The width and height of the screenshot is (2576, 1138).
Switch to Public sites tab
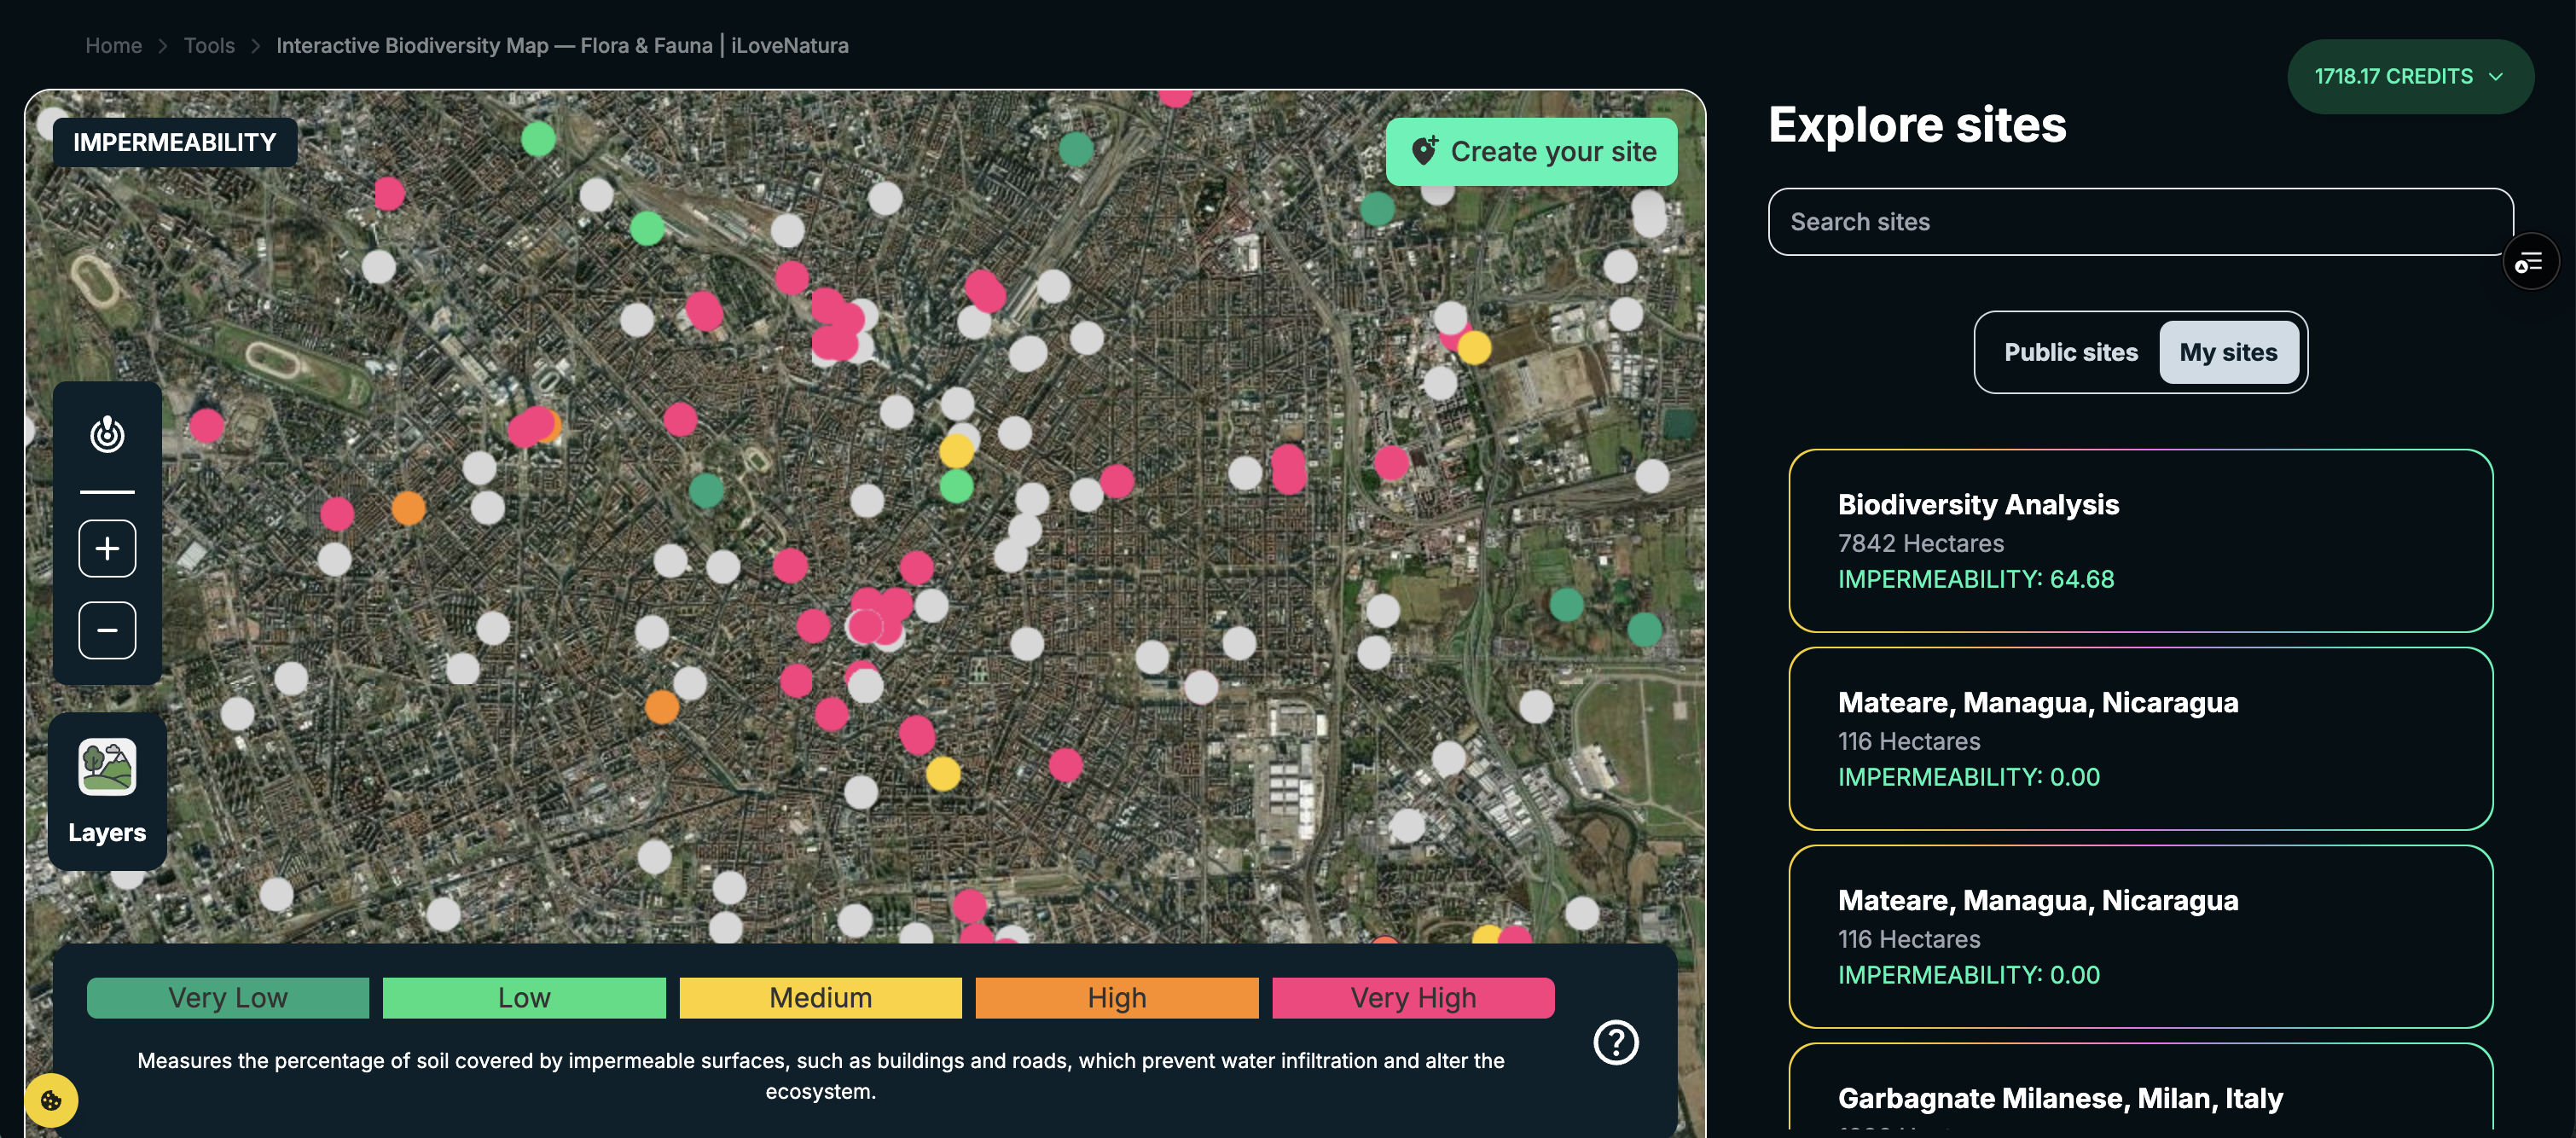click(2070, 352)
